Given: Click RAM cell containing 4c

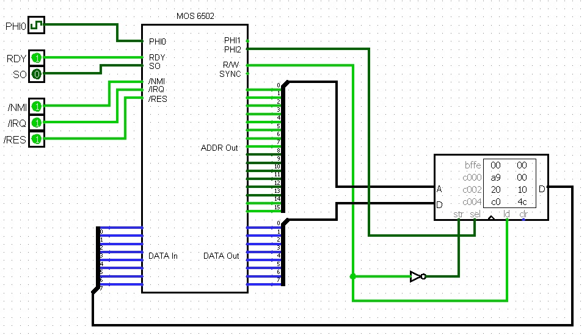Looking at the screenshot, I should coord(521,202).
